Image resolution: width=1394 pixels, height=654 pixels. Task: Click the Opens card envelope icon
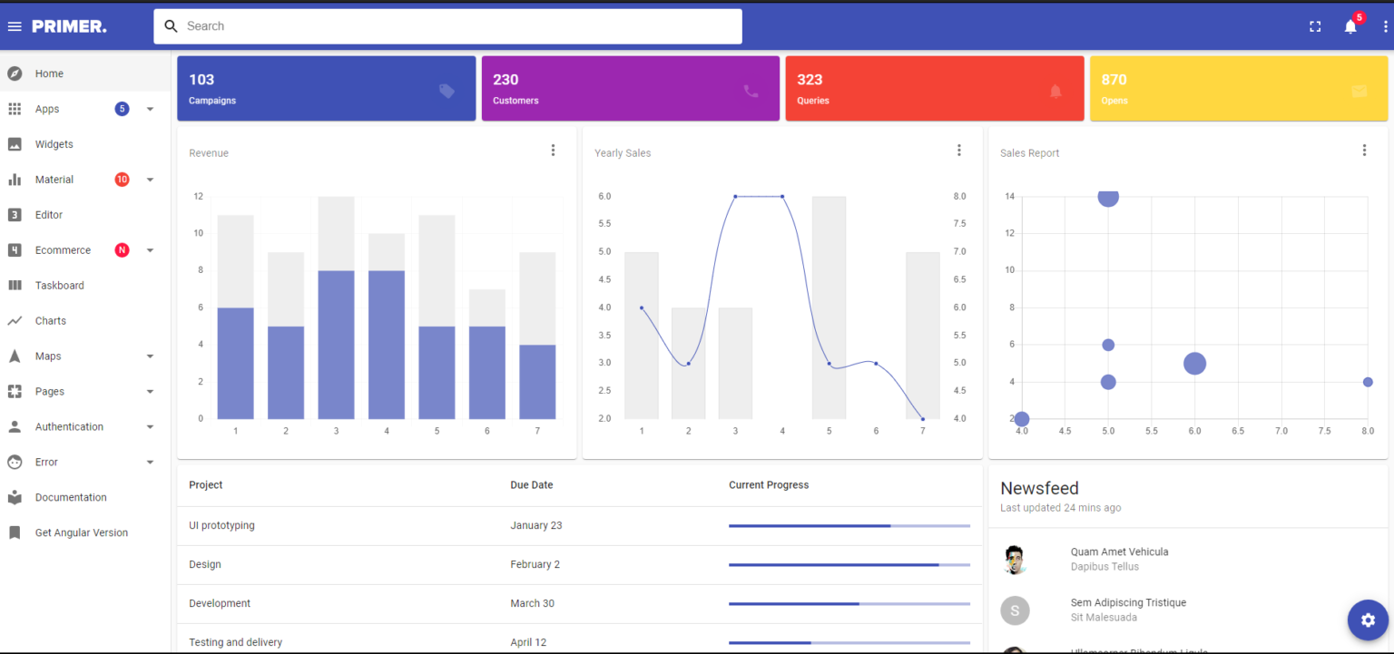[1359, 91]
